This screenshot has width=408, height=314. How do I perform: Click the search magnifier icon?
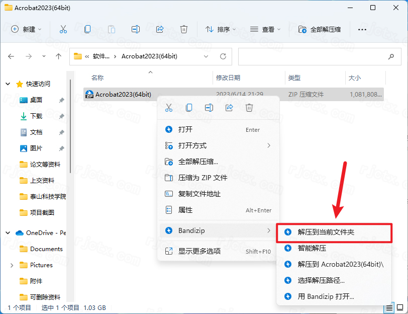click(x=391, y=56)
